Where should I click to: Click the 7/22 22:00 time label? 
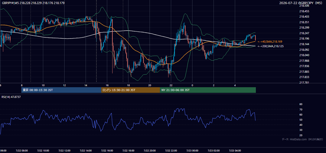171,151
